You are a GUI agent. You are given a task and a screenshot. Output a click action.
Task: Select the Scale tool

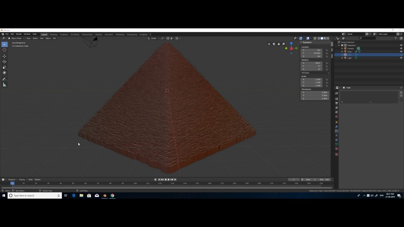(4, 67)
